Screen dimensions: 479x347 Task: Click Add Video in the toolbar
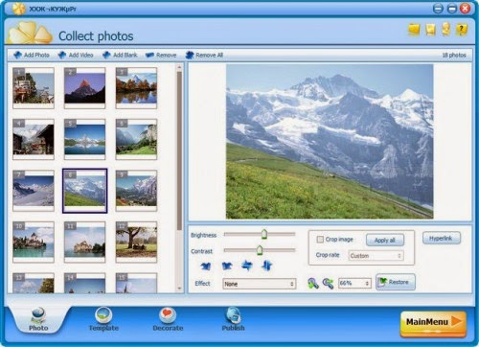[76, 55]
